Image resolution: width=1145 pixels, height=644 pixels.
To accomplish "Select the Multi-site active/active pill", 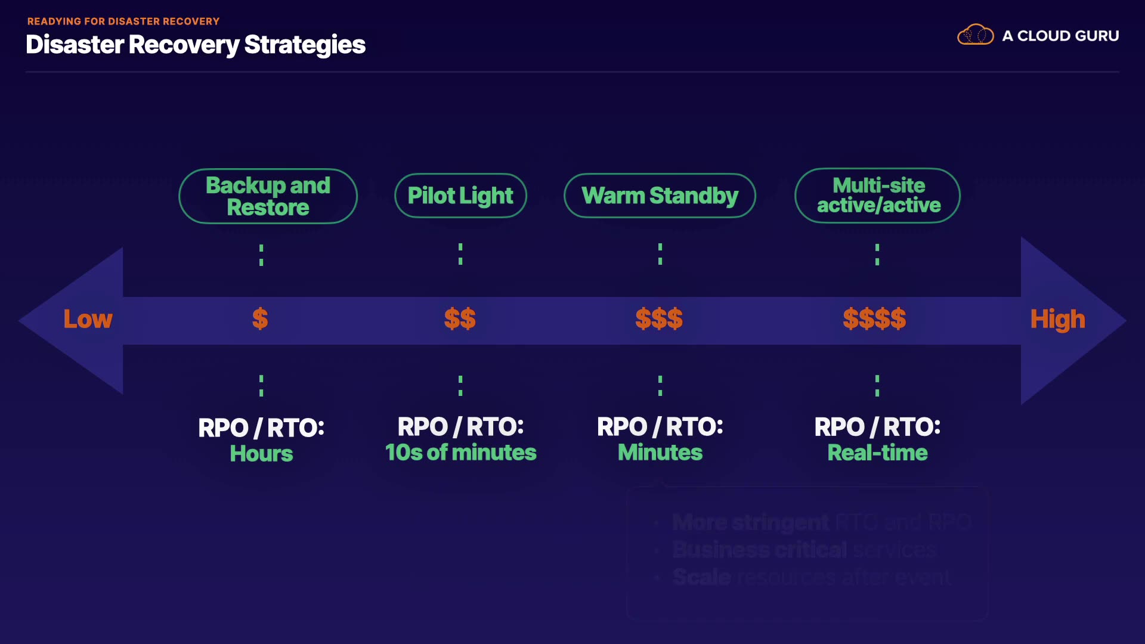I will click(878, 196).
